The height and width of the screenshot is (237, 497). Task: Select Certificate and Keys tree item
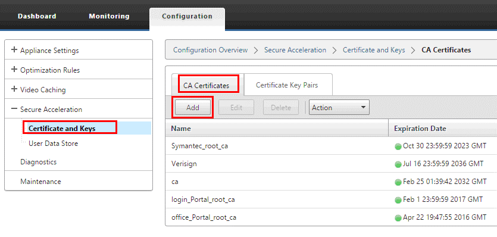click(x=62, y=128)
